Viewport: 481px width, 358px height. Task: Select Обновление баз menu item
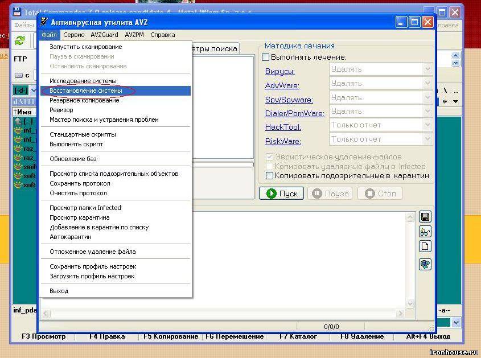point(116,159)
